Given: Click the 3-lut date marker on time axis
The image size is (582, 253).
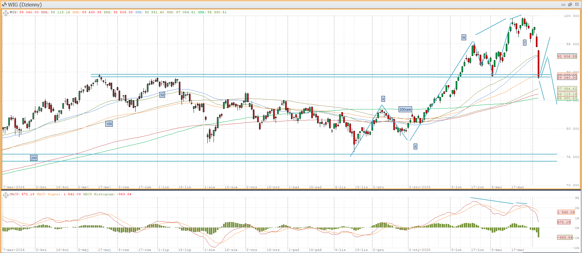Looking at the screenshot, I should click(x=456, y=187).
